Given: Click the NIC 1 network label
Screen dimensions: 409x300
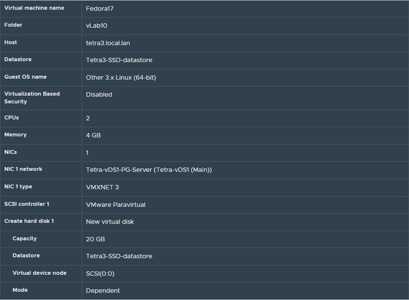Looking at the screenshot, I should [23, 169].
